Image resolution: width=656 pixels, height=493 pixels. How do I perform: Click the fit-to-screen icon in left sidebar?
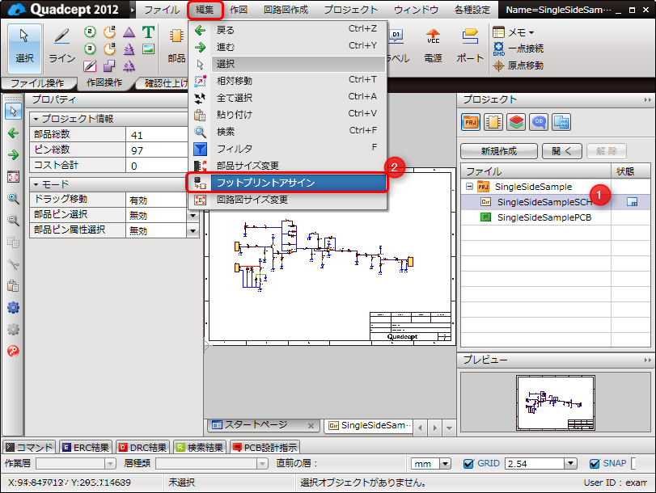coord(14,177)
